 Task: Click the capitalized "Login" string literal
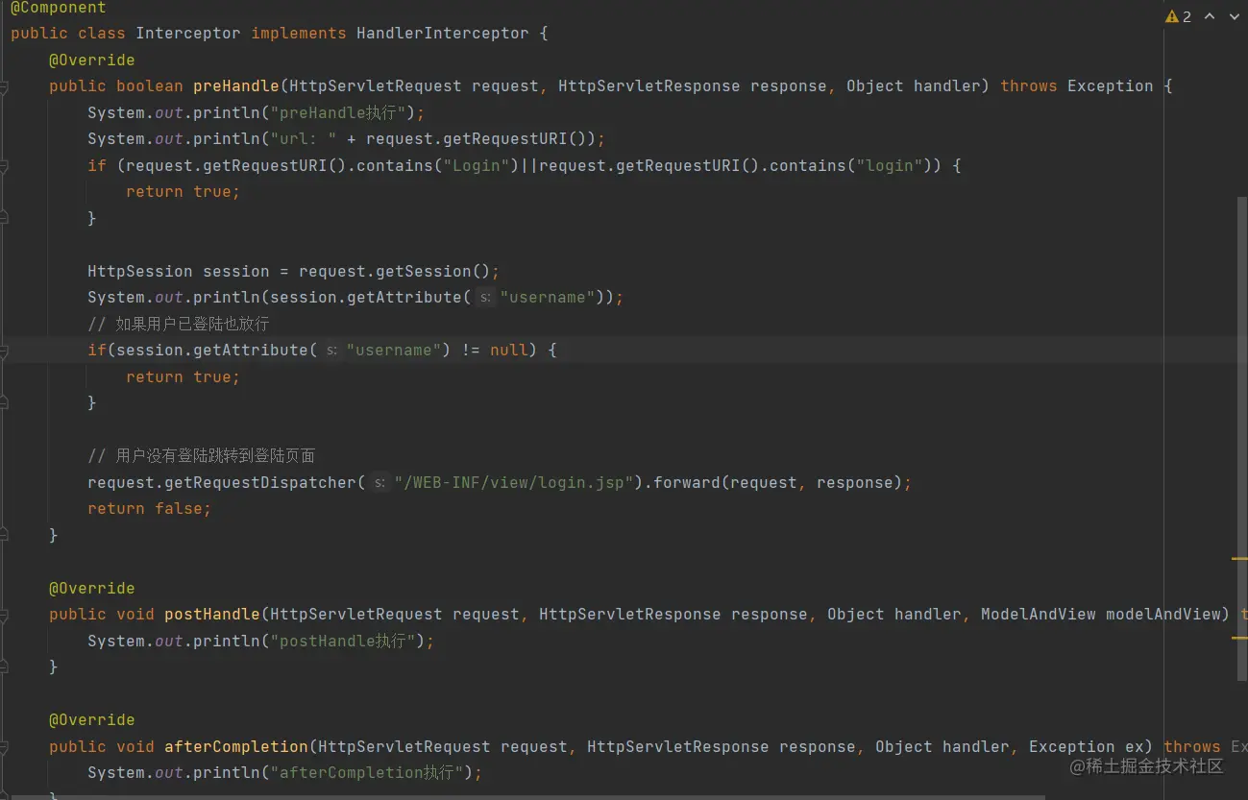[477, 166]
